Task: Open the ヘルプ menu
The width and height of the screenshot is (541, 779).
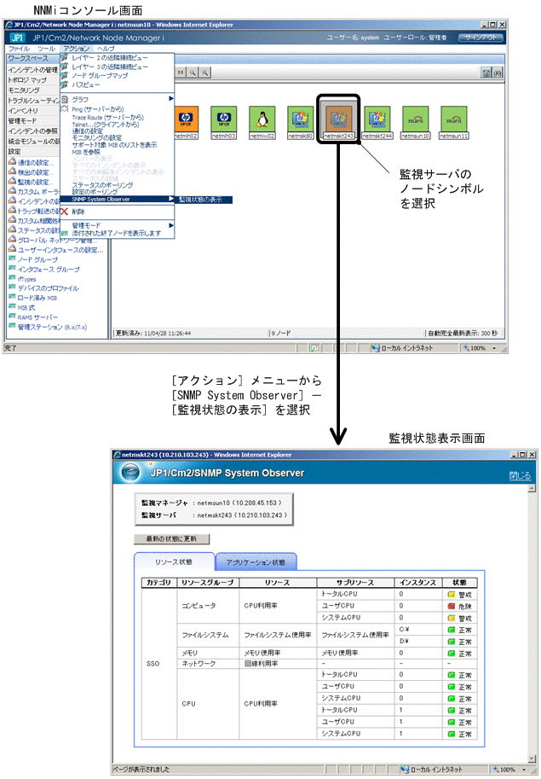Action: coord(106,49)
